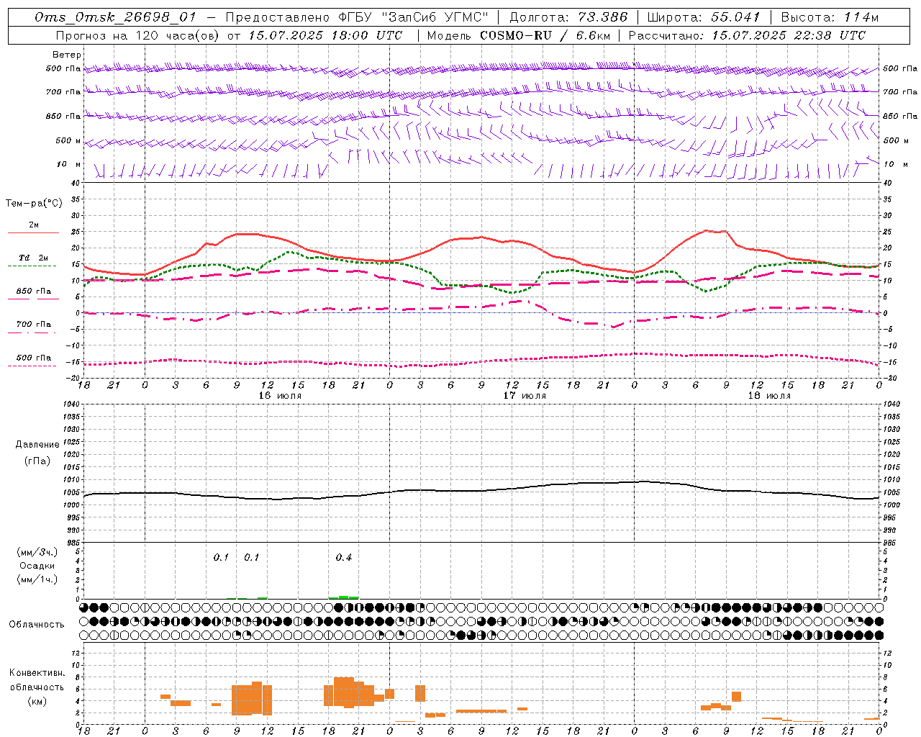Click the black surface pressure curve
Viewport: 921px width, 737px height.
(481, 491)
